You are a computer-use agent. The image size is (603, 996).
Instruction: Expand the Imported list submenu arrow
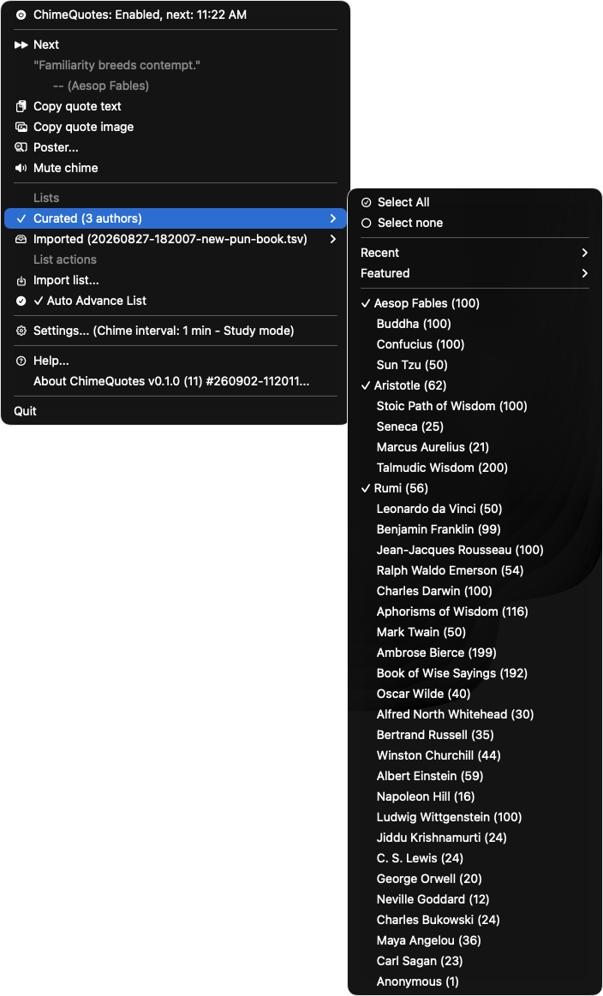click(333, 239)
